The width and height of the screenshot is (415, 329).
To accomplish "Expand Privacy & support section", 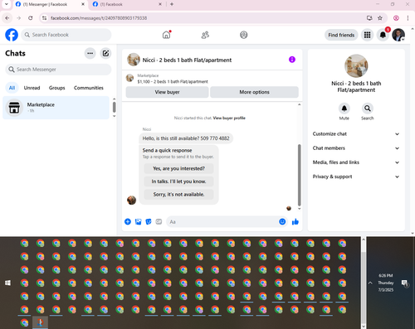I will pos(356,177).
